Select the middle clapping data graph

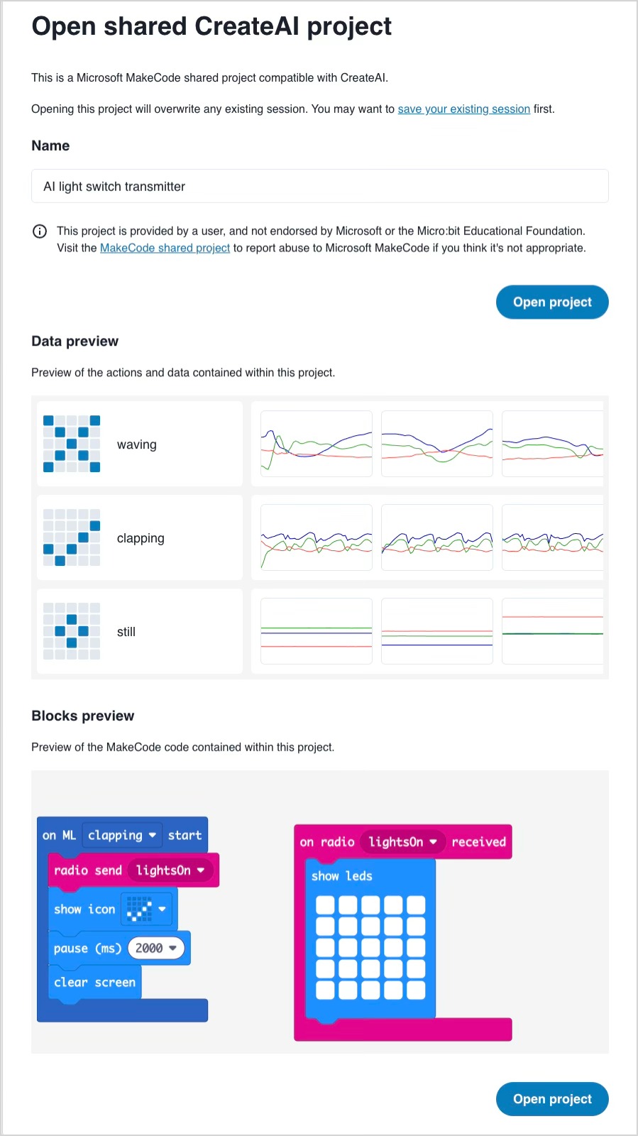tap(436, 537)
